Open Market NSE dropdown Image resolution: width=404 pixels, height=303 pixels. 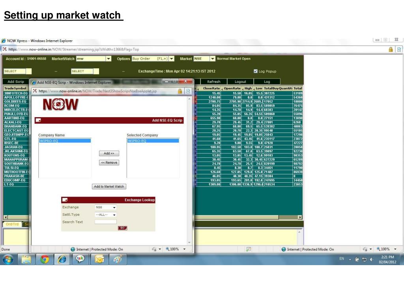212,59
